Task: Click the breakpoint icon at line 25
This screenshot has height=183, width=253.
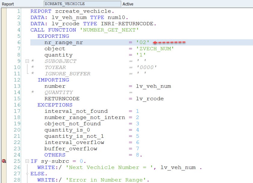Action: click(x=4, y=161)
